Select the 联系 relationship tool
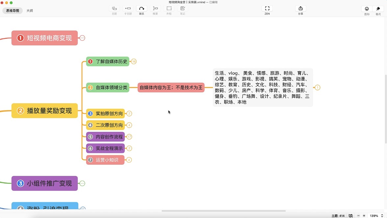Screen dimensions: 387x218 pos(142,10)
